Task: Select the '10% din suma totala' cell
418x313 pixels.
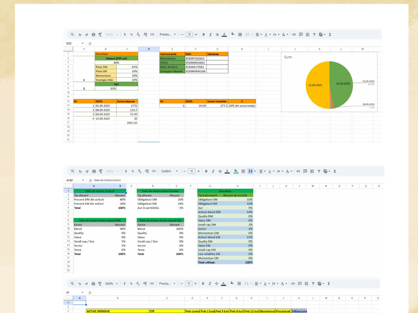Action: tap(242, 106)
